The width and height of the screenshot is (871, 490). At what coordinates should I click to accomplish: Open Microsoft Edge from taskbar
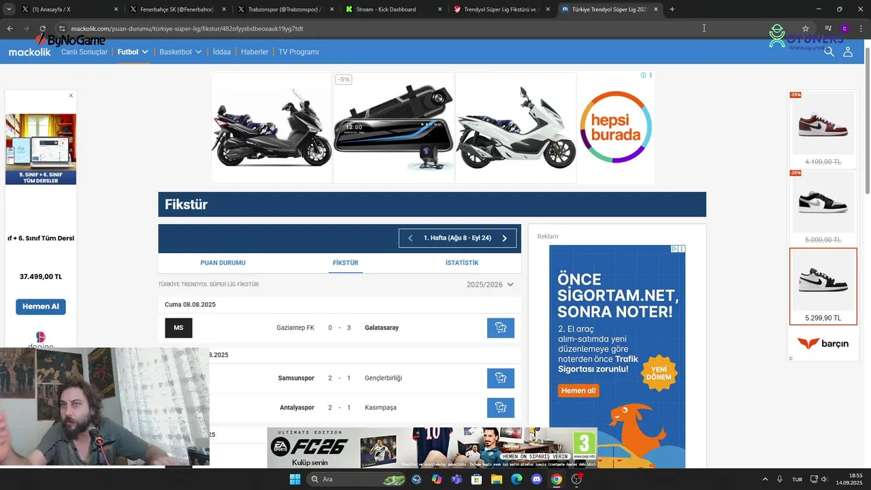[x=516, y=479]
